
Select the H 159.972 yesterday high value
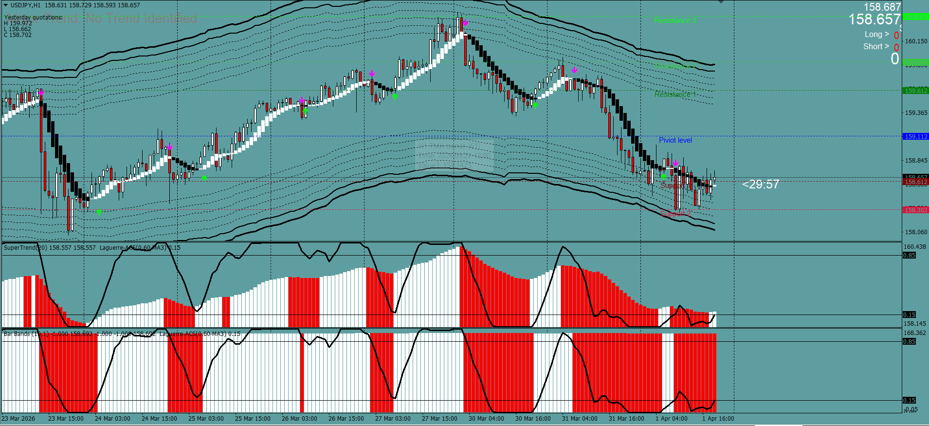click(x=18, y=23)
